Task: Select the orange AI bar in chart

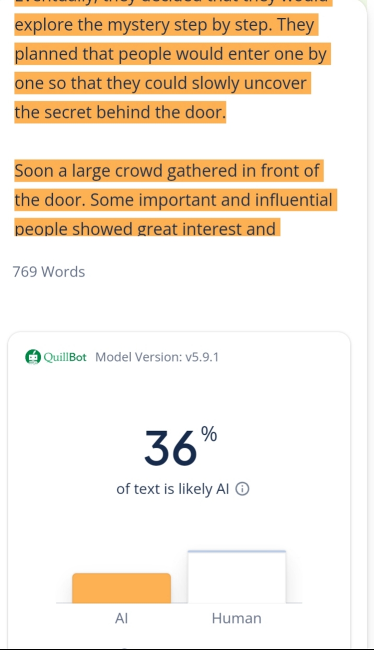Action: (121, 588)
